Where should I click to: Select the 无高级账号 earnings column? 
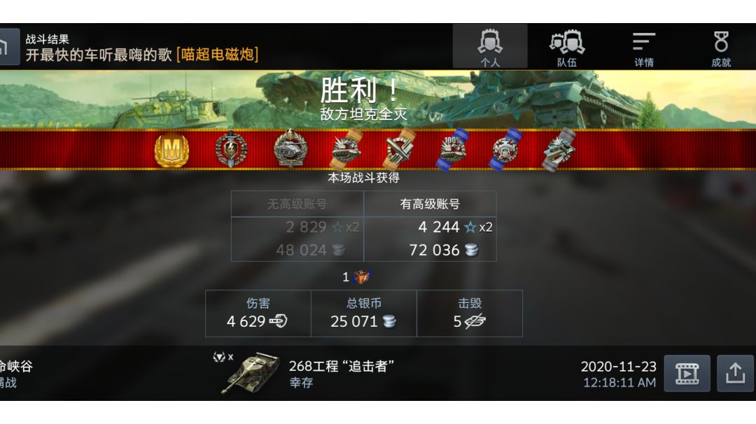(x=297, y=226)
